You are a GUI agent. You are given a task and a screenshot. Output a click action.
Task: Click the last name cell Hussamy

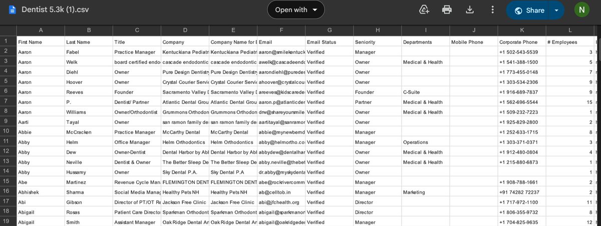point(89,172)
